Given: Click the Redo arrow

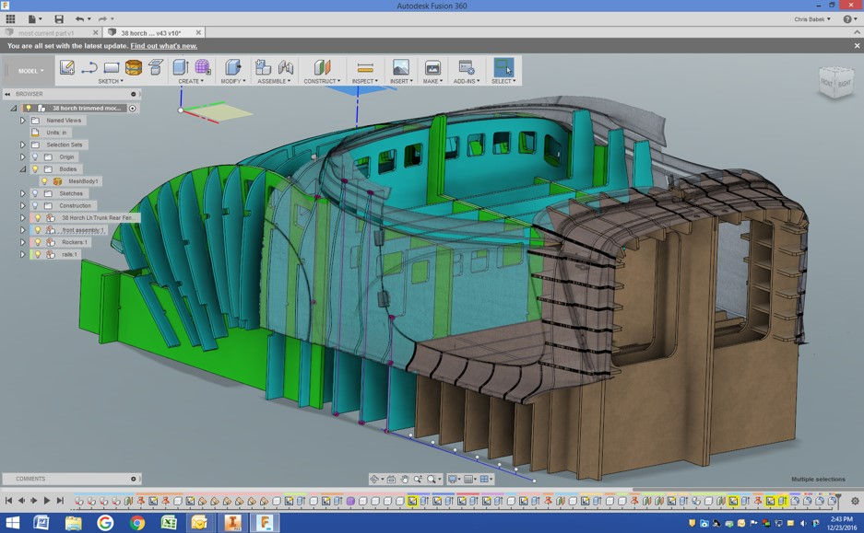Looking at the screenshot, I should point(103,19).
